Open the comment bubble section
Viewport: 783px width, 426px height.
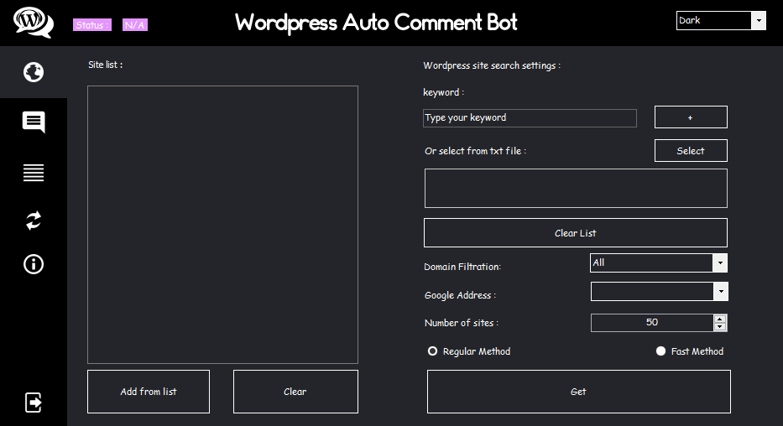[x=34, y=122]
